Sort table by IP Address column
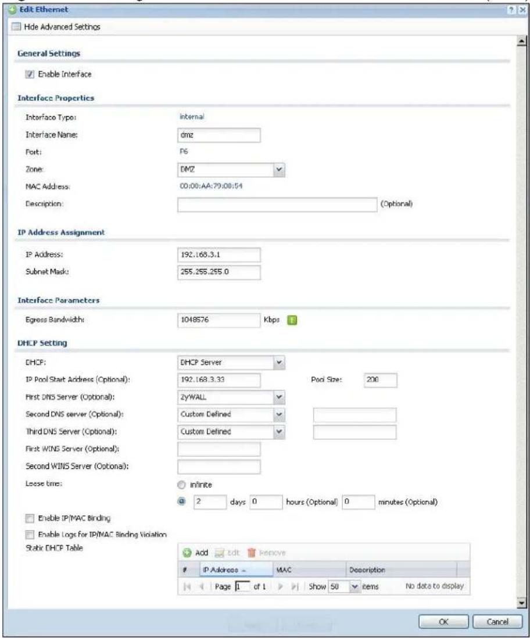 coord(236,569)
